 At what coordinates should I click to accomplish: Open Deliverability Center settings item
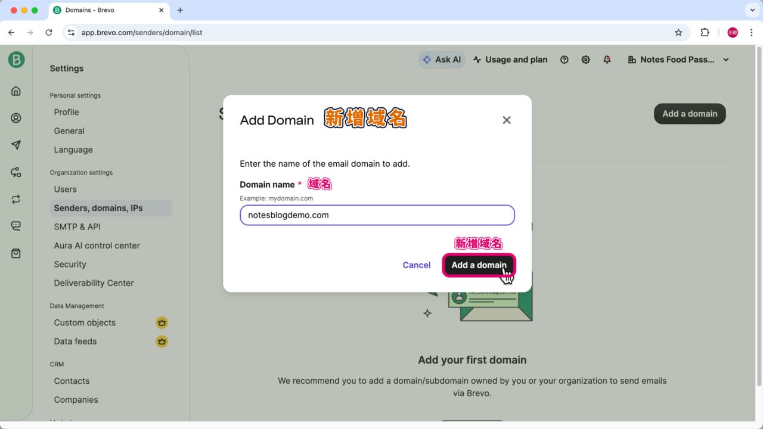click(x=94, y=283)
